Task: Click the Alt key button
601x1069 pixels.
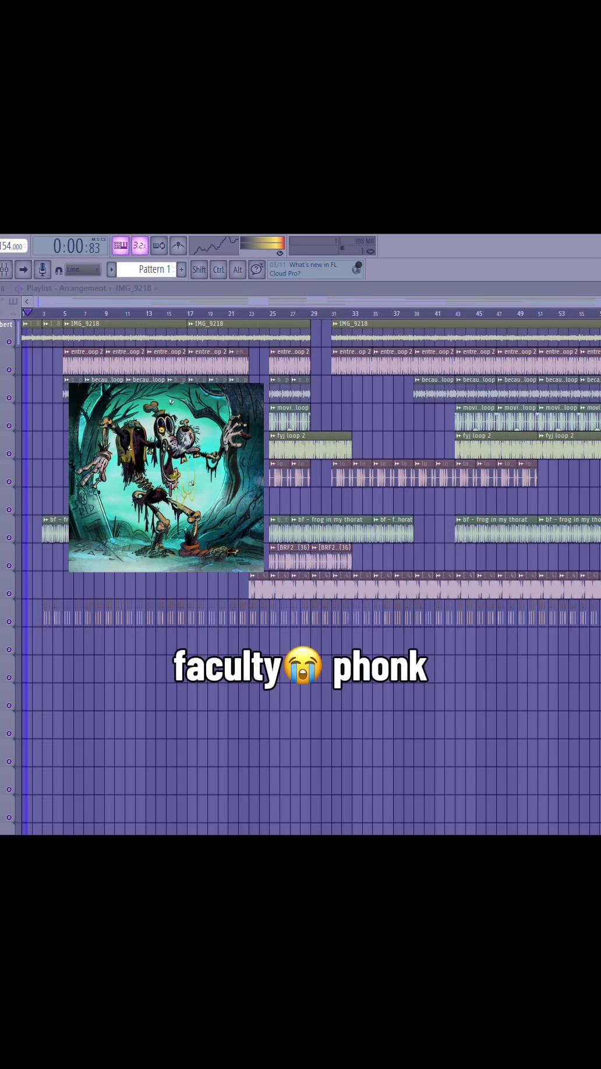Action: point(238,269)
